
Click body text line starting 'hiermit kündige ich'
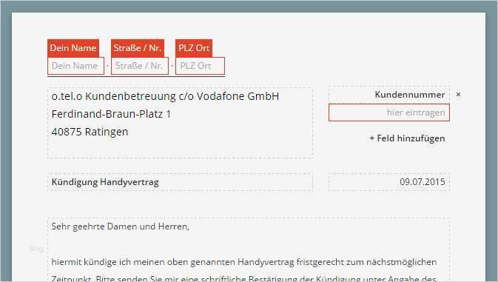tap(244, 262)
